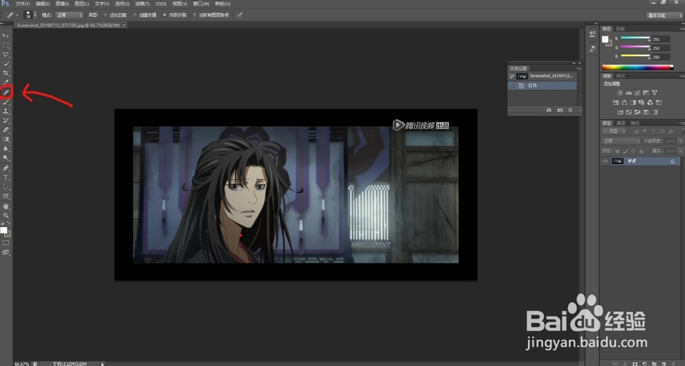Hide the 背景 layer eye icon

coord(605,161)
